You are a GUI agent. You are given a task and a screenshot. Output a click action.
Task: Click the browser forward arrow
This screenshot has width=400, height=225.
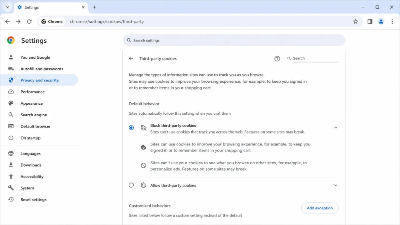coord(18,22)
